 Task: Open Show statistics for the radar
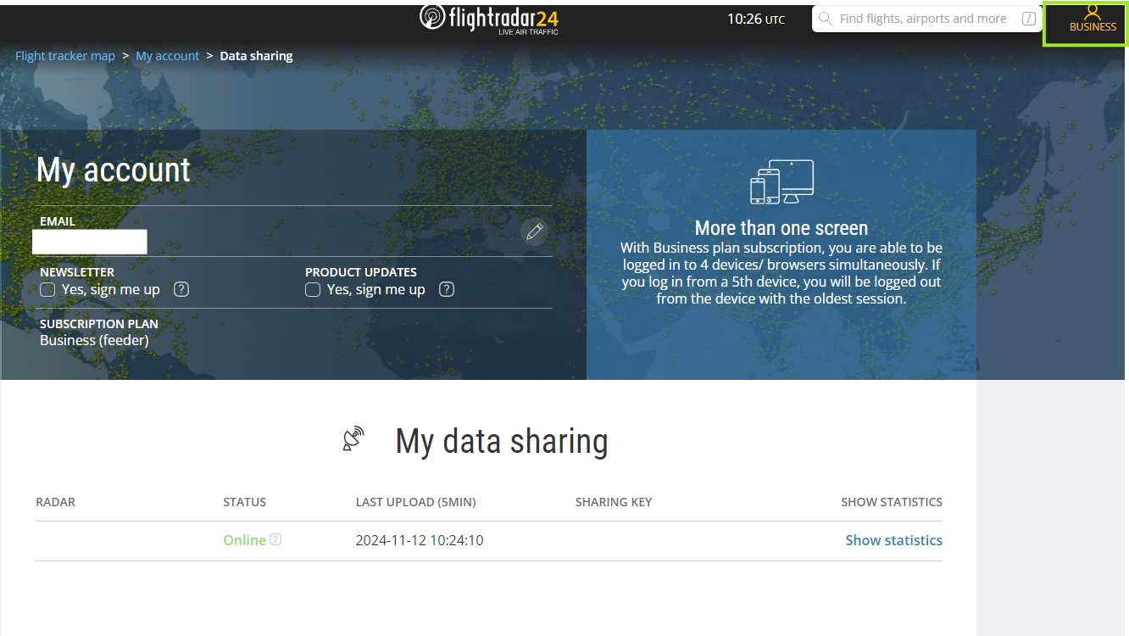tap(893, 540)
